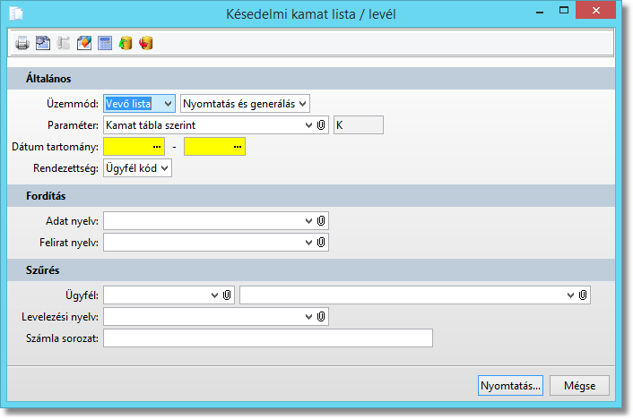
Task: Click the paperclip next to Felirat nyelv
Action: (321, 242)
